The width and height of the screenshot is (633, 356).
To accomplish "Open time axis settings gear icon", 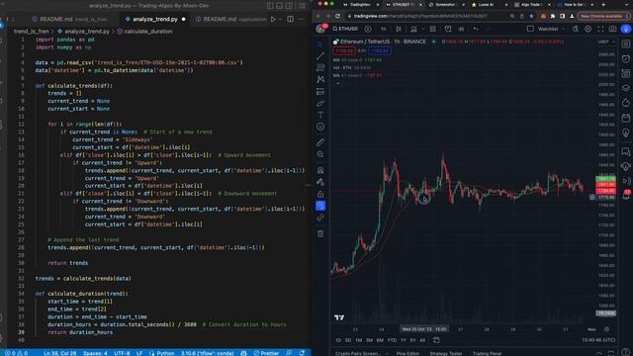I will [606, 329].
